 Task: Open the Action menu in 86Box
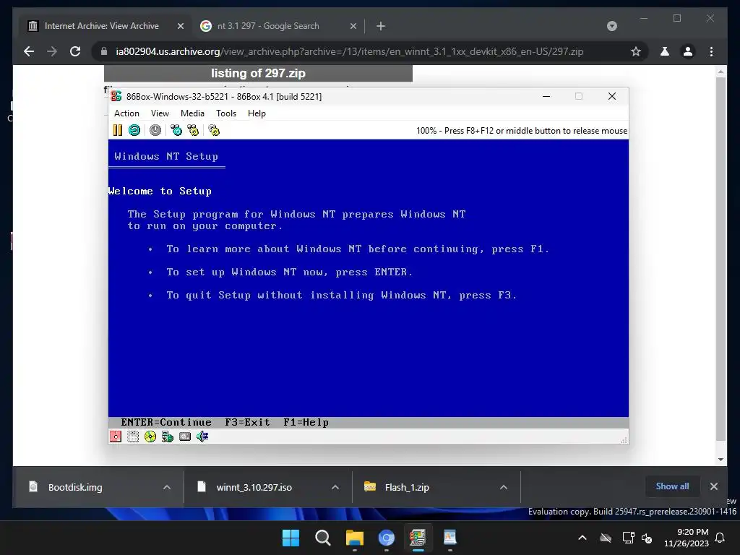pyautogui.click(x=126, y=113)
